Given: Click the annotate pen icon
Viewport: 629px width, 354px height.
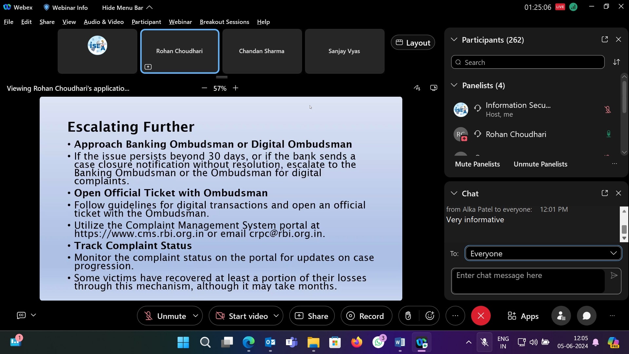Looking at the screenshot, I should tap(417, 88).
